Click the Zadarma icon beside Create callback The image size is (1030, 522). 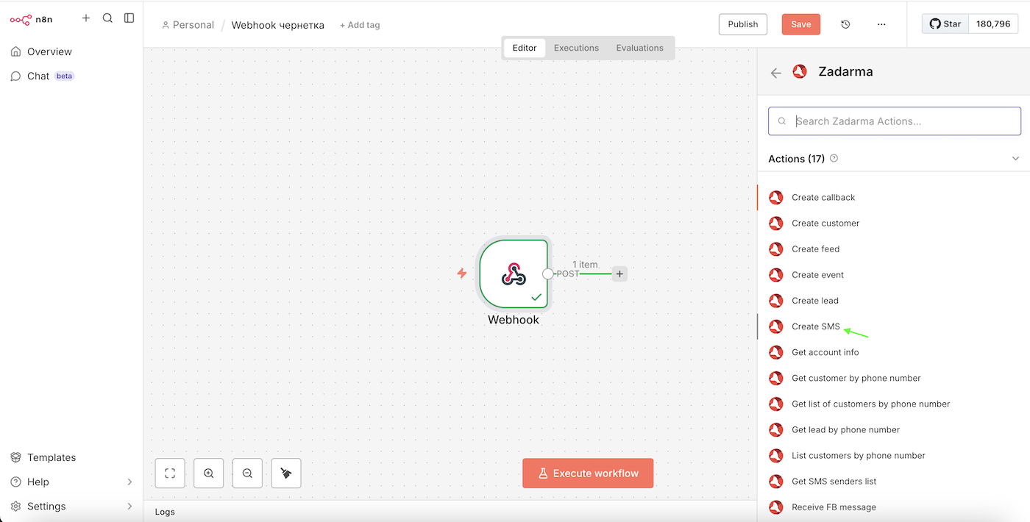coord(775,197)
